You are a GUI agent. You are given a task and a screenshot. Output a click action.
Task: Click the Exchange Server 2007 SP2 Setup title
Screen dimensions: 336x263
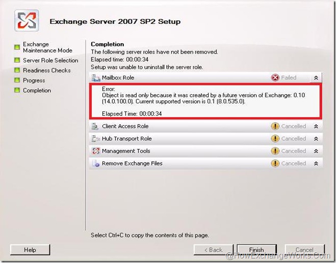click(x=115, y=21)
